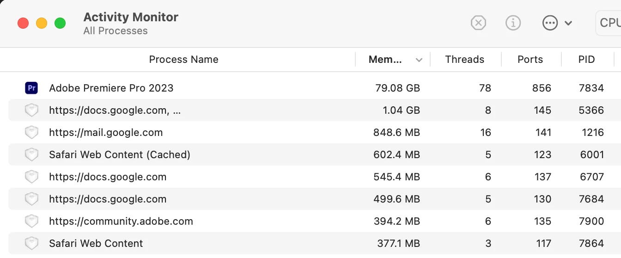Screen dimensions: 621x258
Task: Sort processes by Process Name column
Action: pos(183,60)
